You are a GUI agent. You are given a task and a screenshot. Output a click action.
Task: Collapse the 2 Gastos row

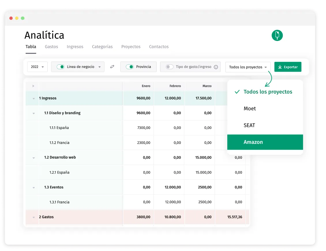[33, 217]
